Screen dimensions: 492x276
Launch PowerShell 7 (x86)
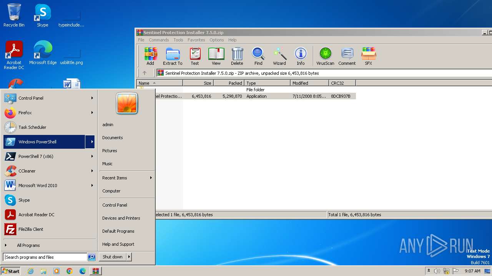pyautogui.click(x=49, y=156)
